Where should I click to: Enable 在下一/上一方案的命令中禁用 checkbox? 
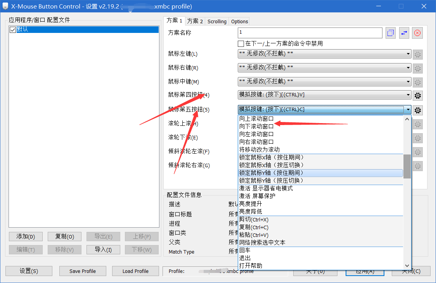(x=240, y=43)
